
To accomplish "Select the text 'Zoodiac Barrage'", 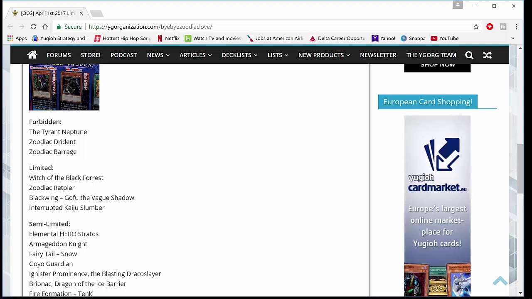I will pos(53,152).
